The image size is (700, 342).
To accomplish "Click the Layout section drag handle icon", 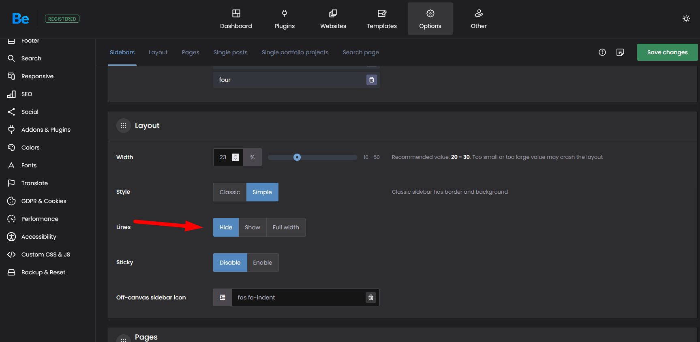I will [x=124, y=126].
